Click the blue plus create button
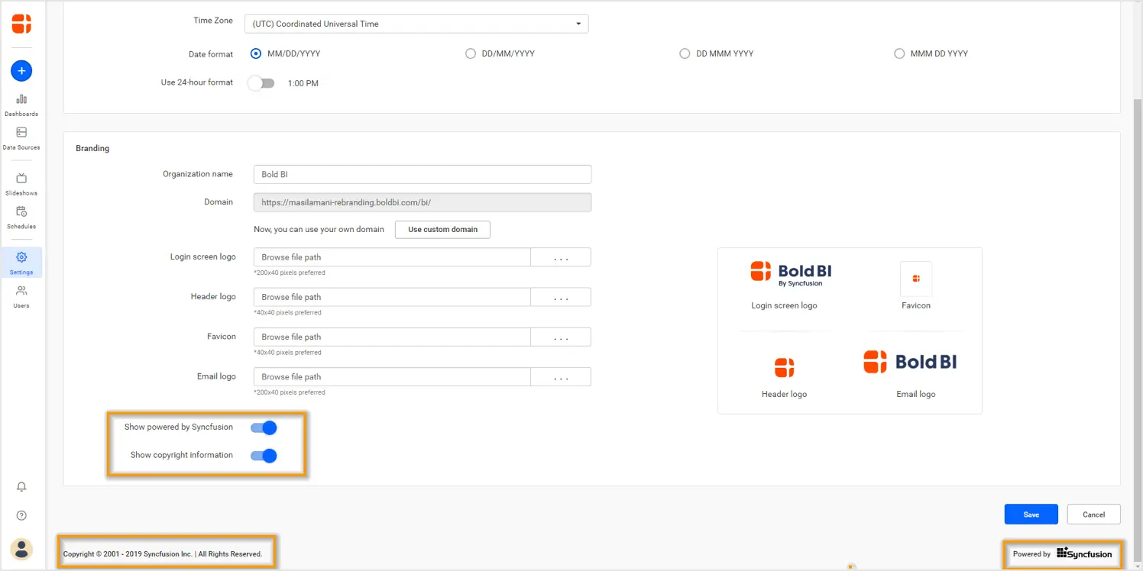Image resolution: width=1143 pixels, height=571 pixels. point(21,71)
